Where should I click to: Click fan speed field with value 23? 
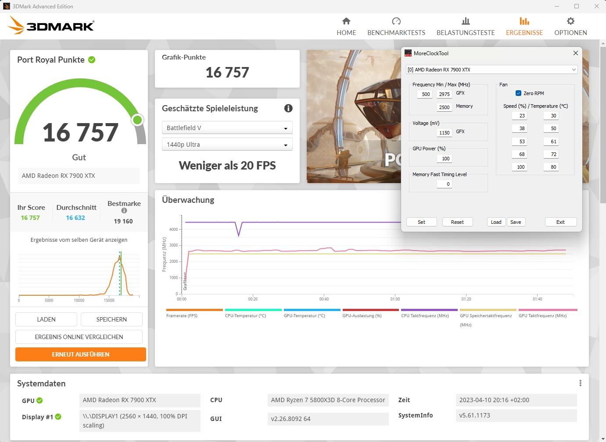pos(519,116)
